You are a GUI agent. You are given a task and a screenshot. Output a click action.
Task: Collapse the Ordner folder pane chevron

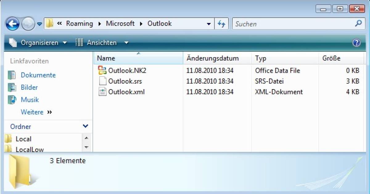click(x=85, y=126)
